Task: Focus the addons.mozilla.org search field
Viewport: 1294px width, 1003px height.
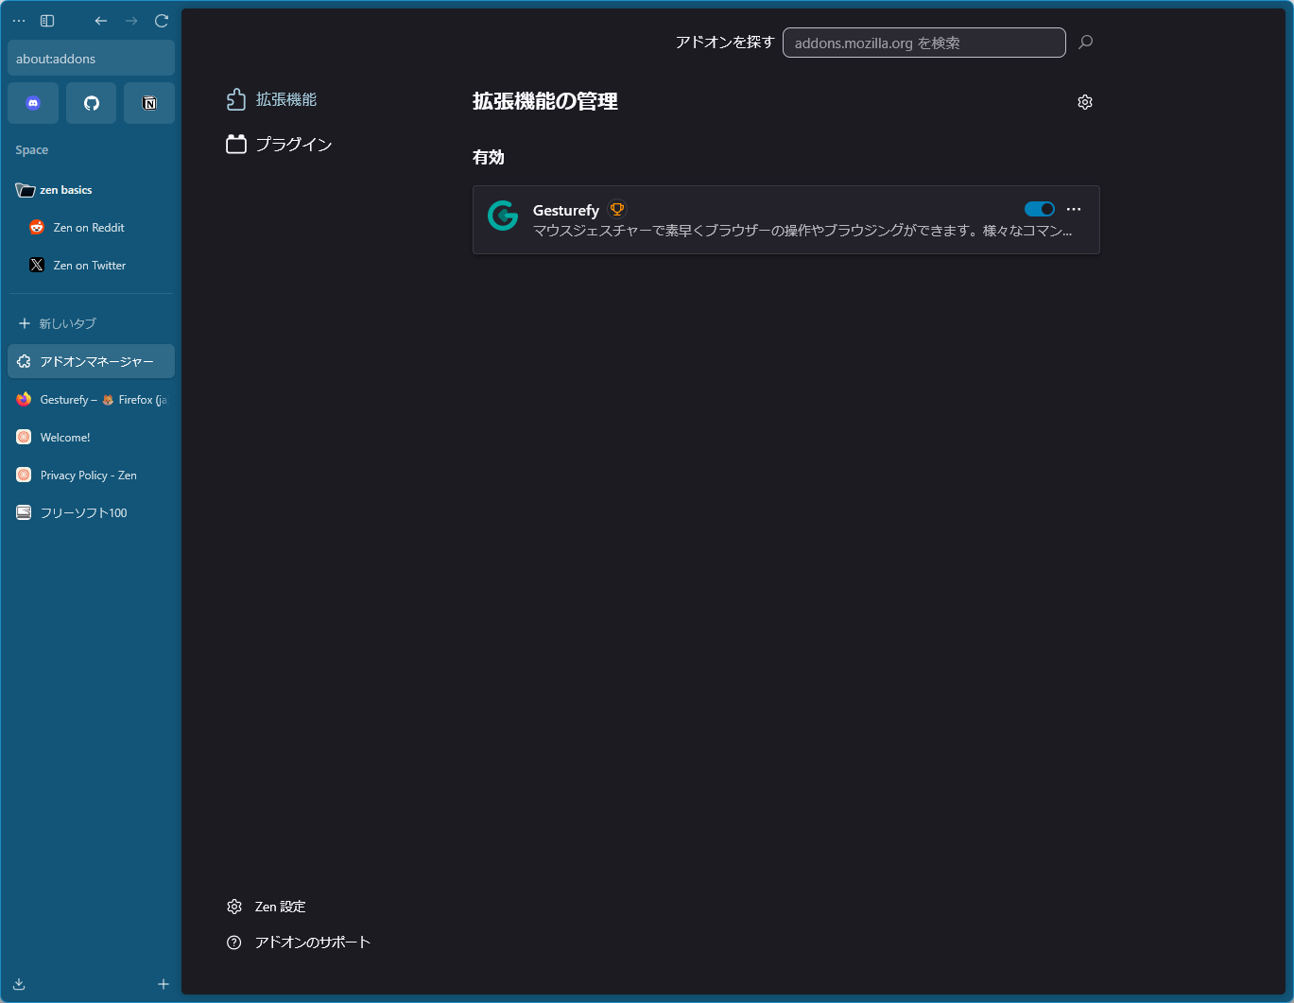Action: 923,43
